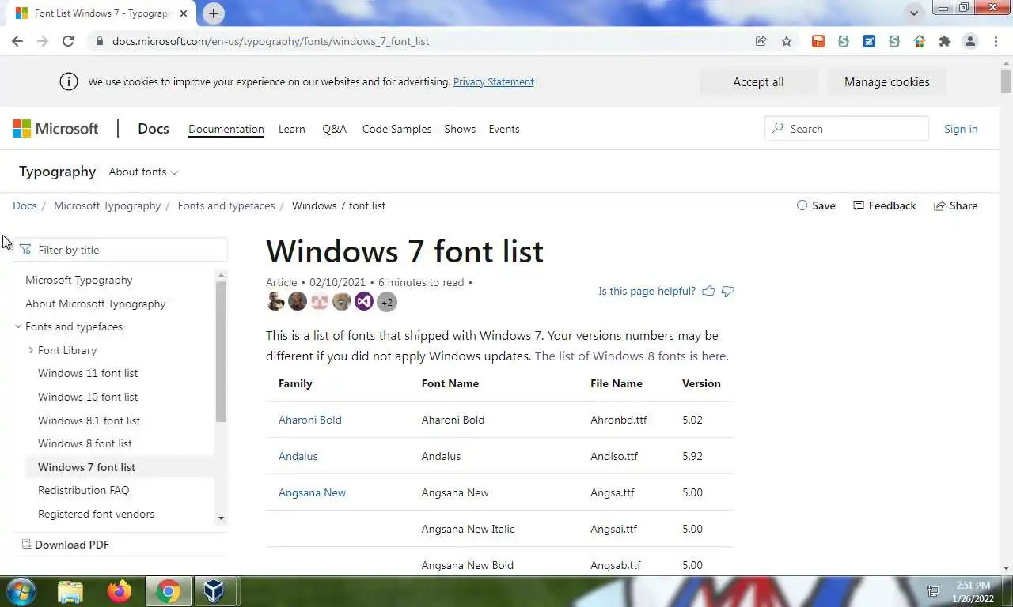This screenshot has width=1013, height=607.
Task: Share this page via address bar icon
Action: pyautogui.click(x=761, y=41)
